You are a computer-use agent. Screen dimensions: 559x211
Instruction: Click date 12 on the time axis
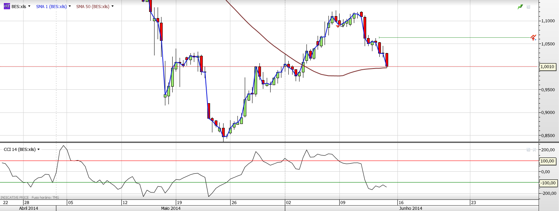125,202
